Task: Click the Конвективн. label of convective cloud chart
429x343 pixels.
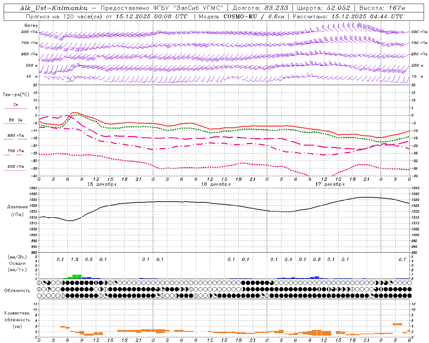Action: coord(17,313)
